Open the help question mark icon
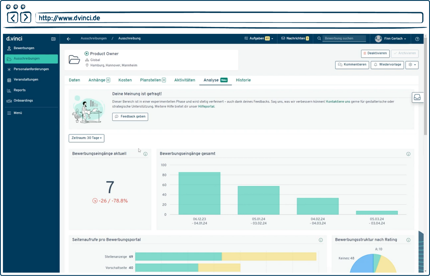This screenshot has height=276, width=430. point(417,39)
